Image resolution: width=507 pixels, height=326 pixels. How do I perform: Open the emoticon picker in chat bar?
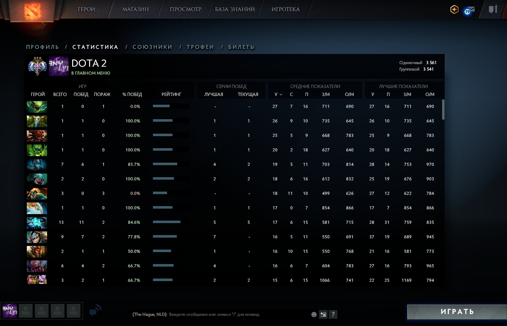[x=314, y=314]
